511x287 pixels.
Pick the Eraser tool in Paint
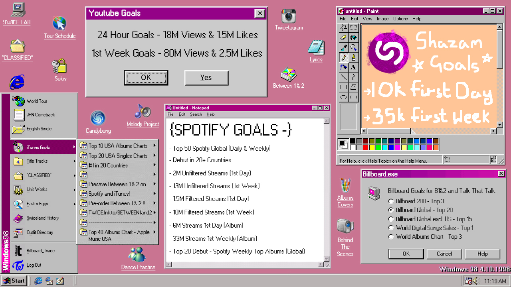pos(343,37)
